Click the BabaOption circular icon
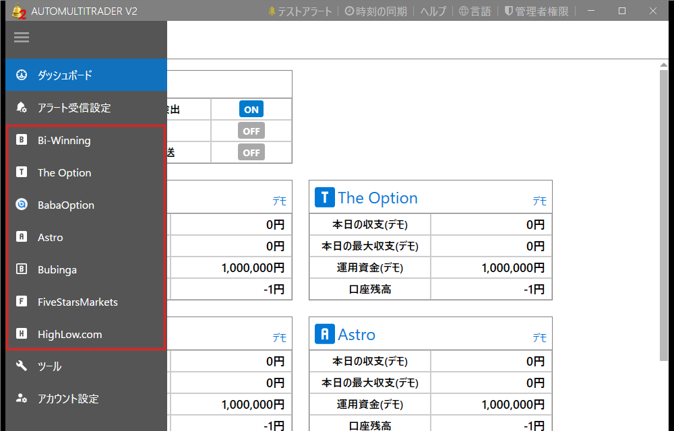Viewport: 674px width, 431px height. (x=22, y=204)
